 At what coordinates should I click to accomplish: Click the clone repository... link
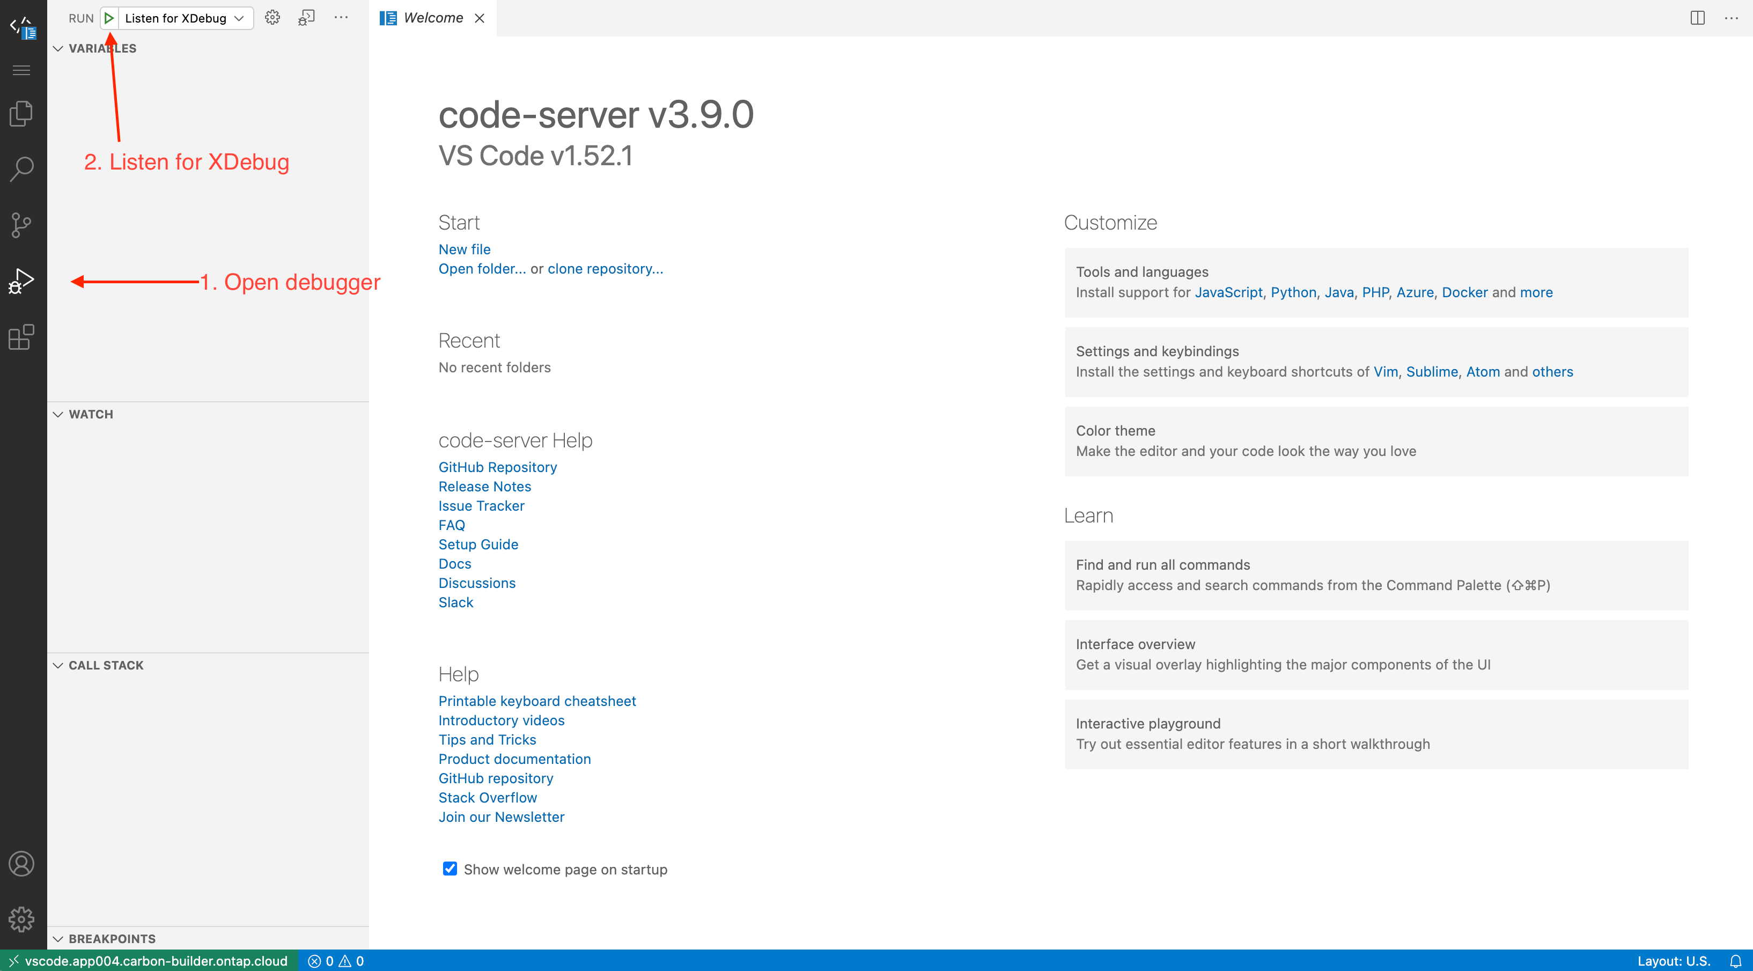605,269
